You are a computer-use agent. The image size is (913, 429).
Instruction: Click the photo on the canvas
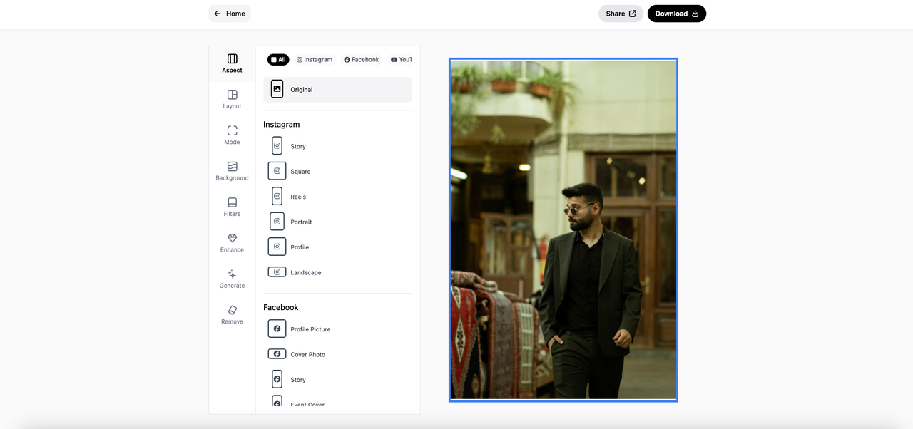[563, 230]
